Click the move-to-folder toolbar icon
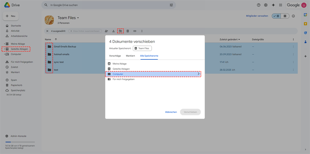Image resolution: width=310 pixels, height=154 pixels. (120, 31)
